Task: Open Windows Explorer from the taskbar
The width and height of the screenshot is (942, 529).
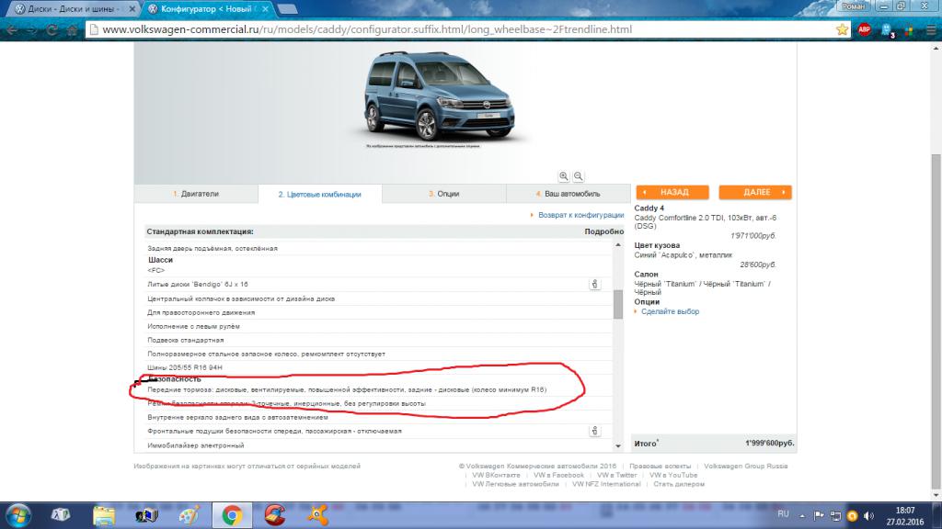Action: click(104, 515)
